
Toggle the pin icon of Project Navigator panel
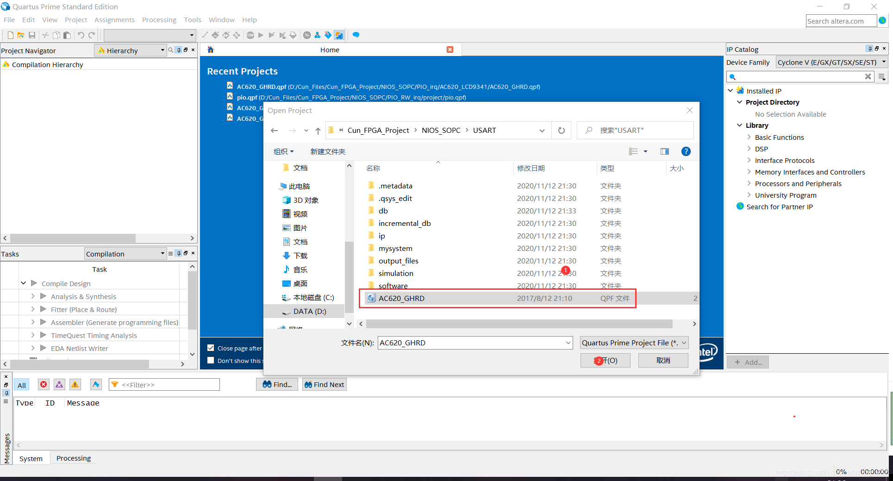point(179,50)
